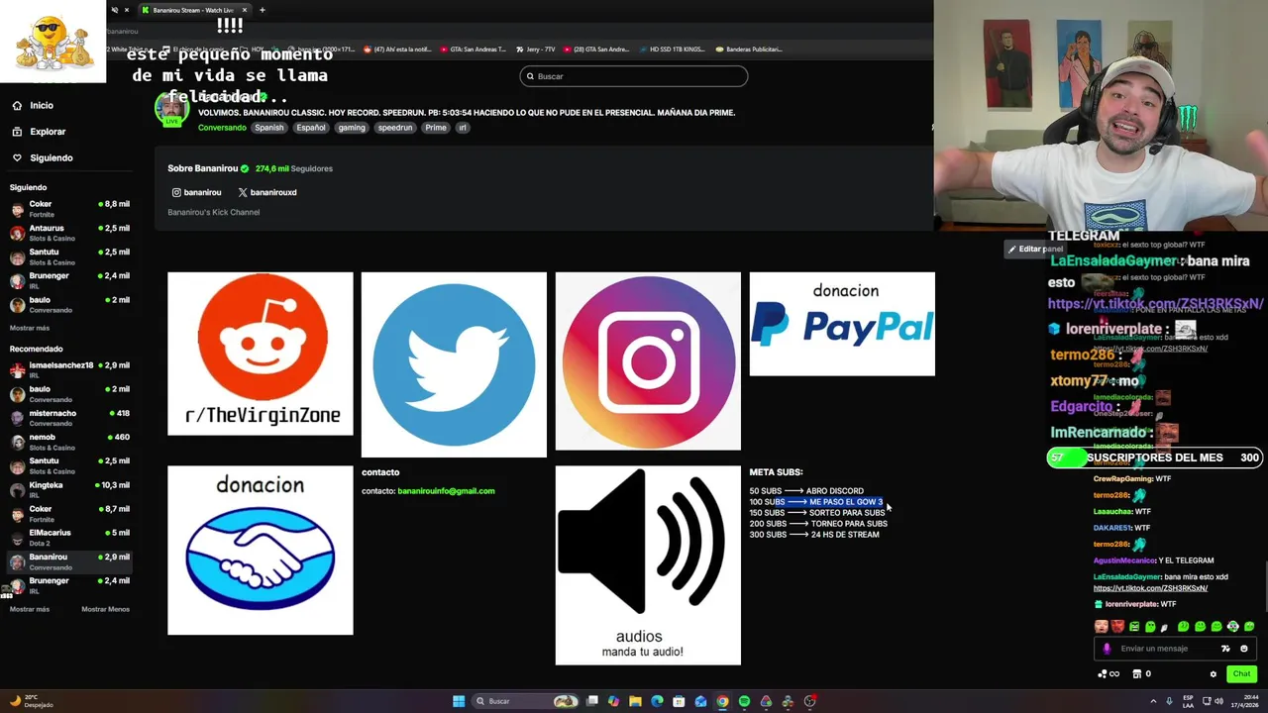
Task: Open File Explorer from taskbar
Action: click(x=635, y=701)
